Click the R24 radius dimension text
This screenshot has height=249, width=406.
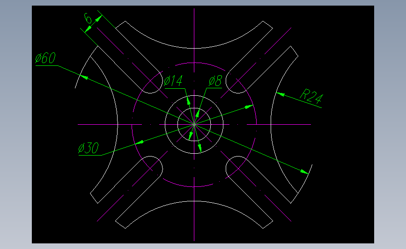coord(311,96)
